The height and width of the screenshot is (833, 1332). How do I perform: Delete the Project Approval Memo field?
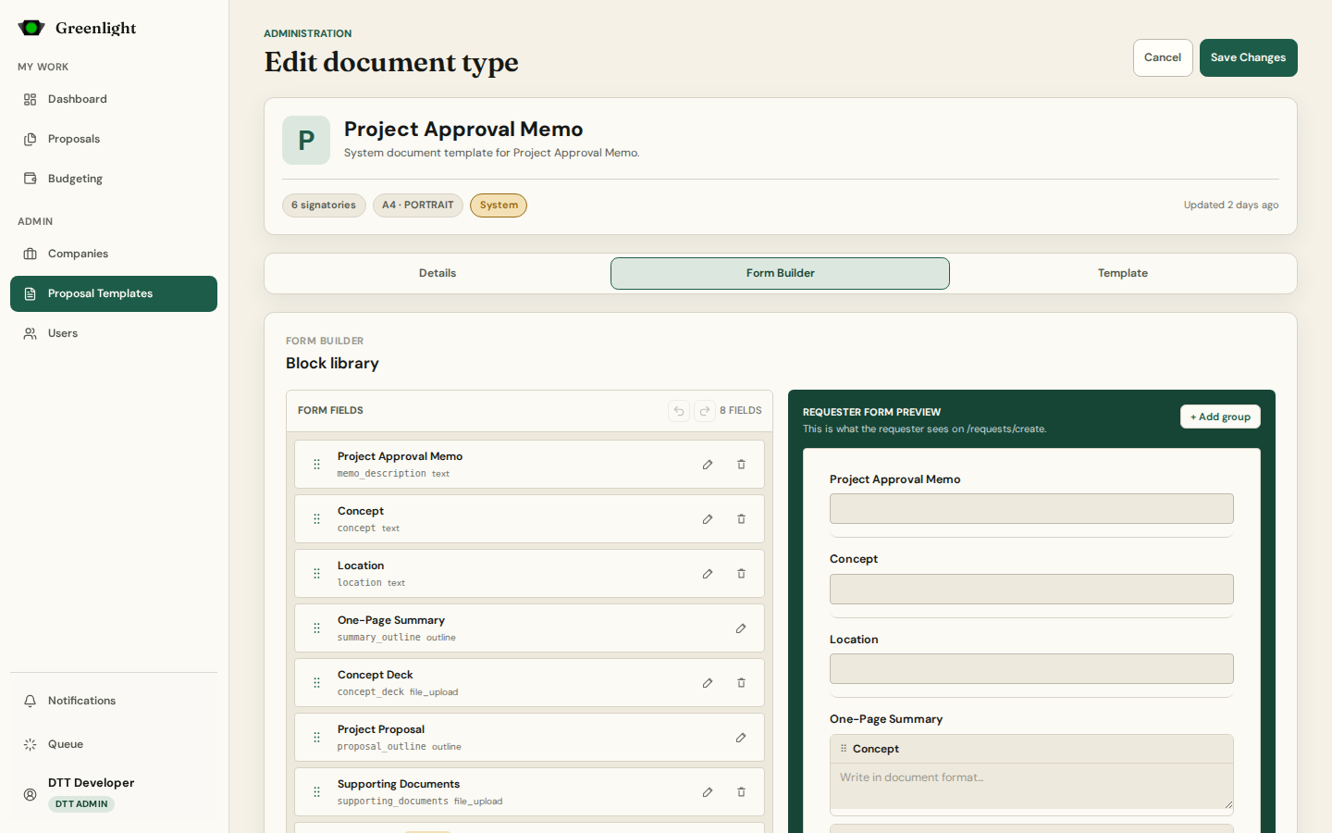click(x=741, y=465)
